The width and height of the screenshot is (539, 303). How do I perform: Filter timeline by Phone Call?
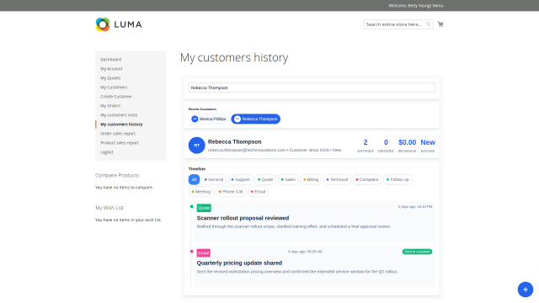[x=231, y=192]
